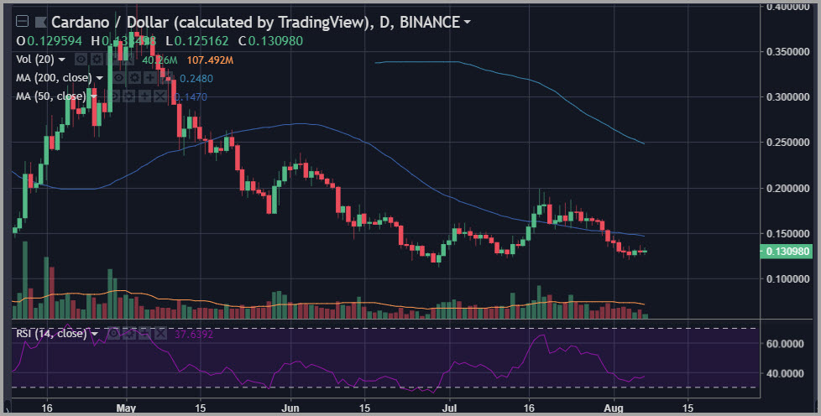Toggle visibility eye for MA (200, close)

click(x=119, y=78)
